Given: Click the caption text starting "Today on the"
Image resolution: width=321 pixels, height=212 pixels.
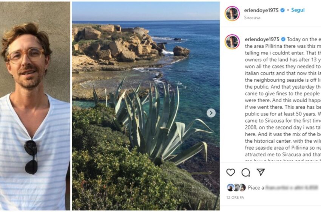Looking at the screenshot, I should pyautogui.click(x=302, y=39).
